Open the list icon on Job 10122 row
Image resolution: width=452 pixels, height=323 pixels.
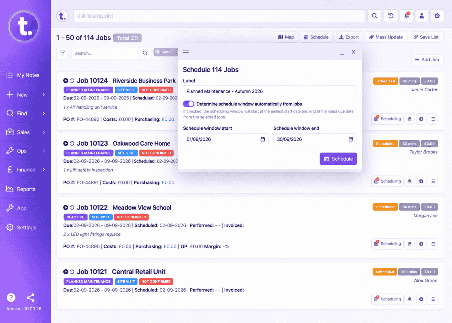pos(433,244)
